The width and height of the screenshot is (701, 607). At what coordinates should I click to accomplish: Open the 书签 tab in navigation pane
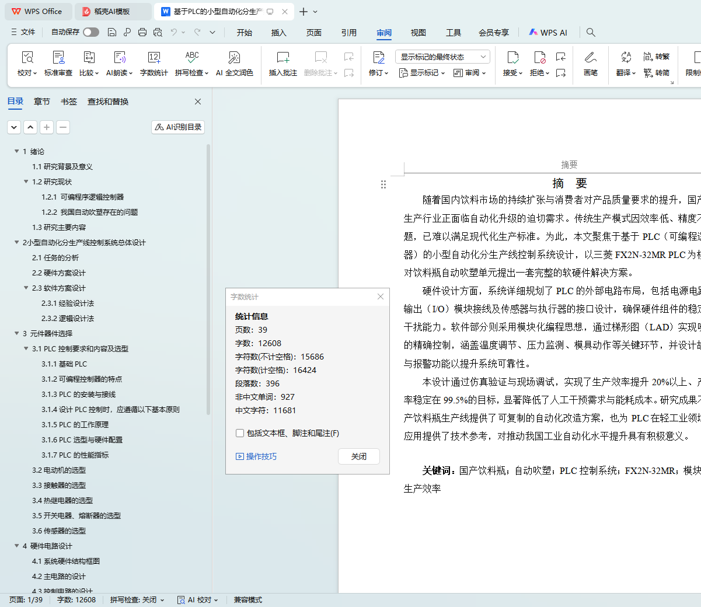click(68, 102)
